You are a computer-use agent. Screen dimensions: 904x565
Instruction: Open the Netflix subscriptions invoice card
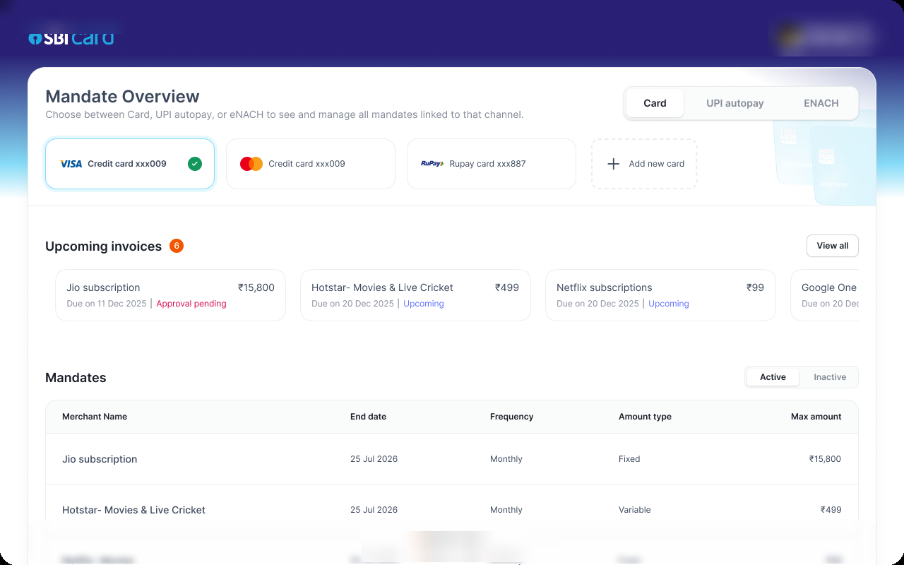(x=660, y=295)
